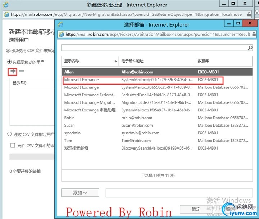Select Microsoft Exchange Federat... row
259x219 pixels.
[157, 95]
